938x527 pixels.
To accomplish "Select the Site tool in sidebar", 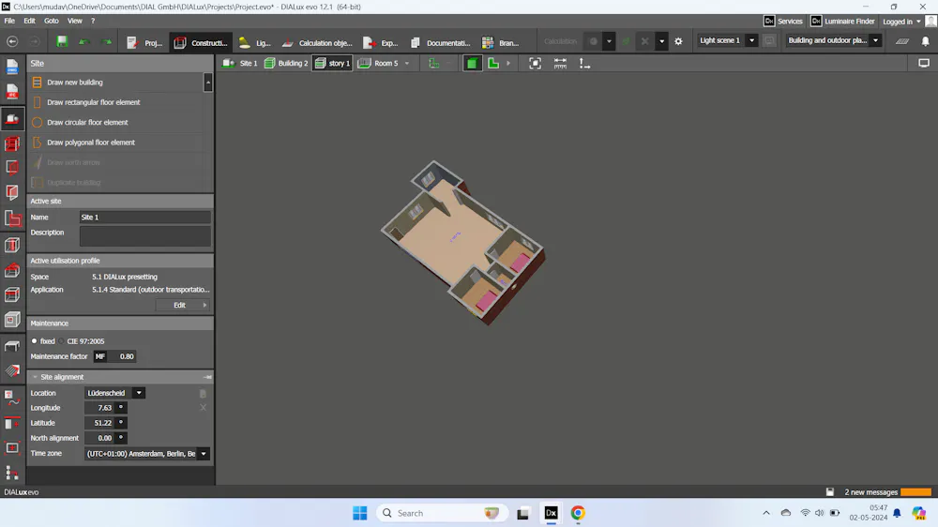I will point(12,118).
